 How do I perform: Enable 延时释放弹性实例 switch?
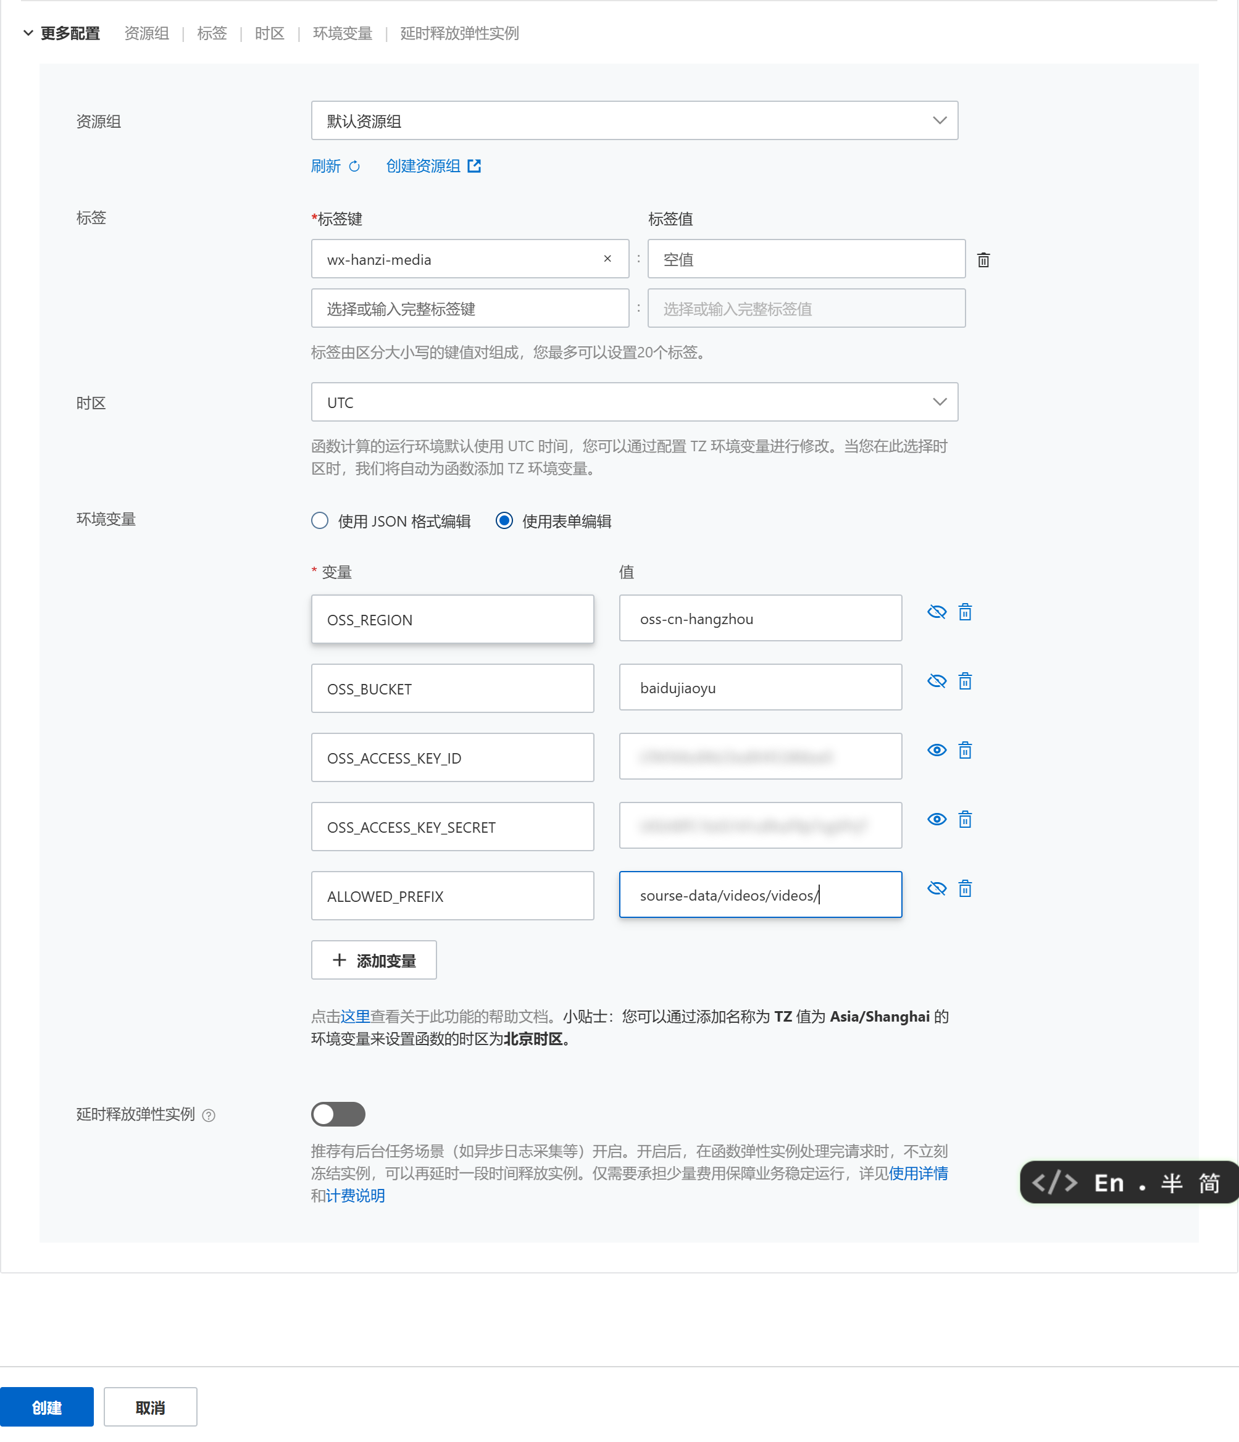[338, 1114]
